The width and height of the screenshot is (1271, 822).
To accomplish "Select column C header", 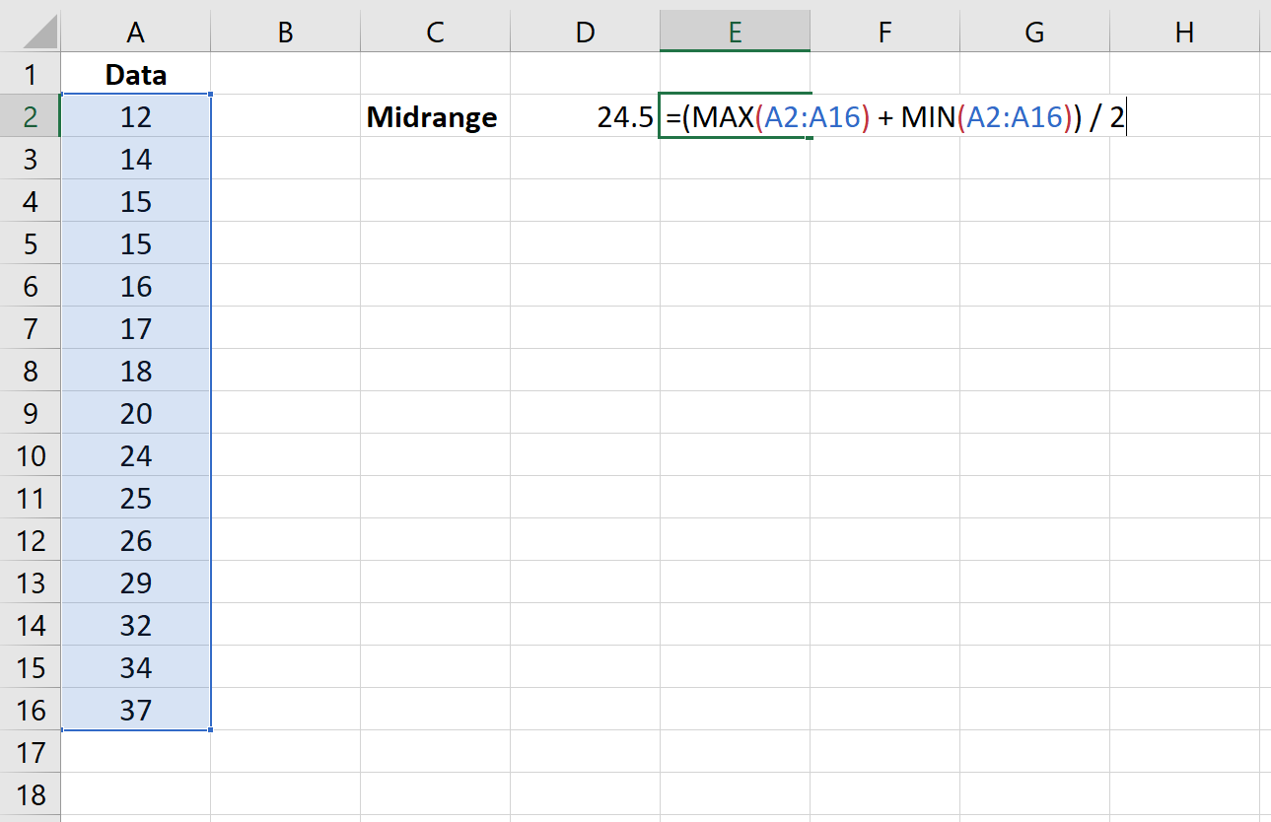I will pyautogui.click(x=435, y=32).
